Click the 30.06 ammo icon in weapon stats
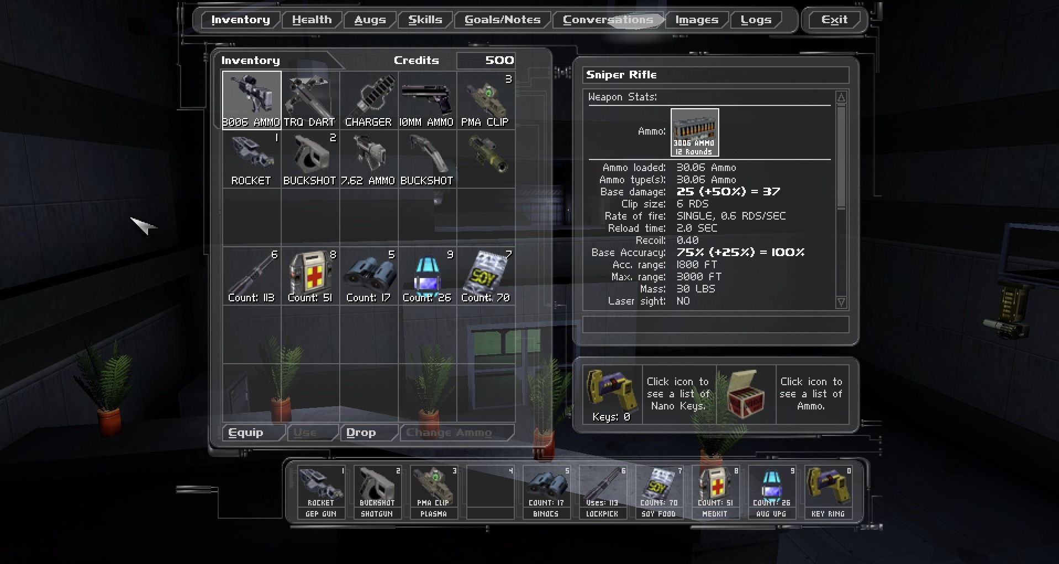1059x564 pixels. (694, 132)
